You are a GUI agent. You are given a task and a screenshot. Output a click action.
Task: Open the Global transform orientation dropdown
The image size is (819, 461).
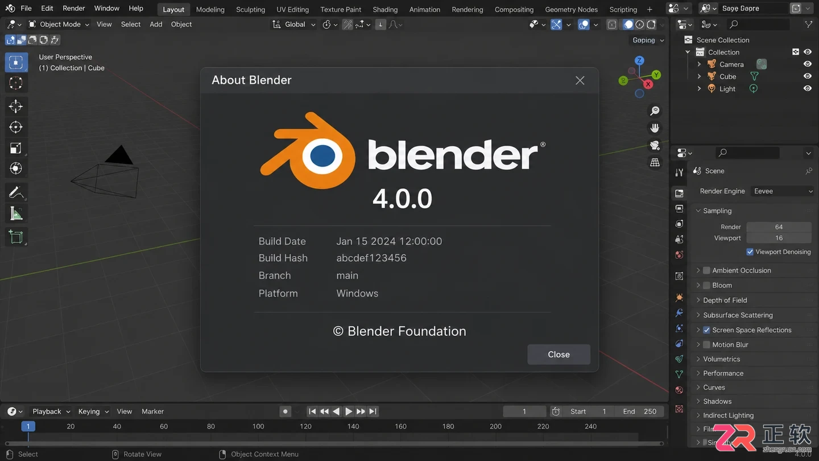click(x=293, y=24)
